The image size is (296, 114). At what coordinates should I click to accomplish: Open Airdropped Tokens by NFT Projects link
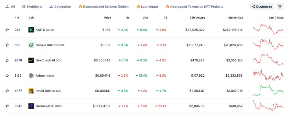[x=195, y=7]
